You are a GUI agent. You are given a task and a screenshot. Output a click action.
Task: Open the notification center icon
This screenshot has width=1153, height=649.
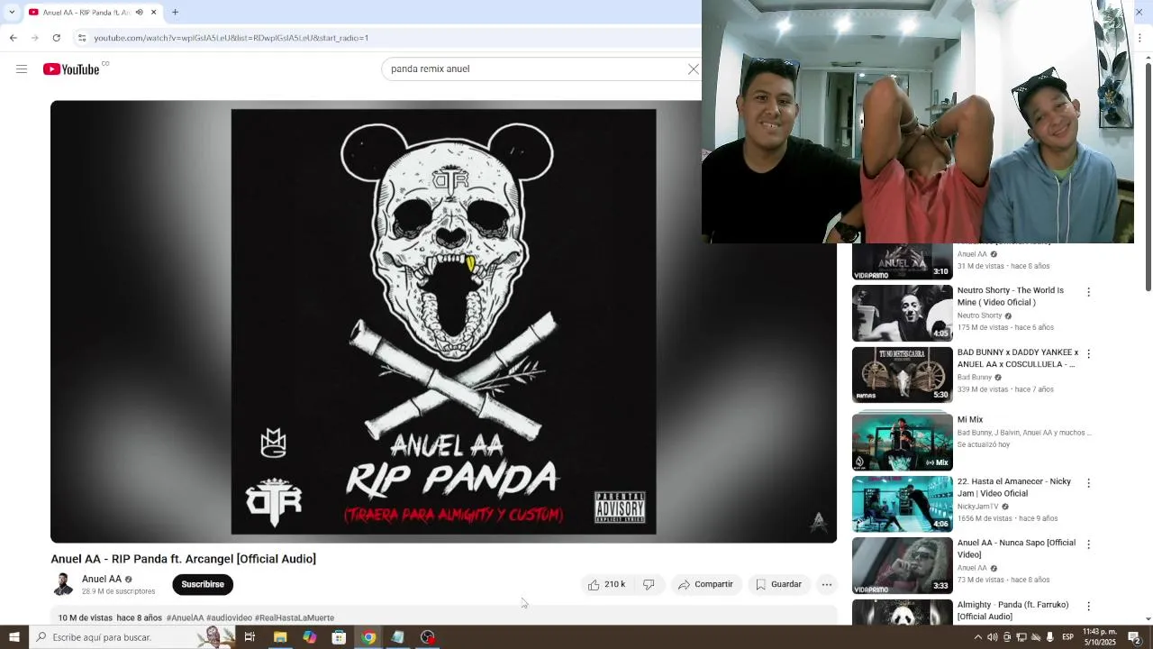[x=1135, y=637]
